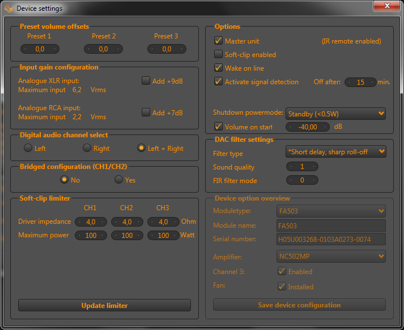
Task: Click the Preset 1 volume offset field
Action: click(x=40, y=49)
